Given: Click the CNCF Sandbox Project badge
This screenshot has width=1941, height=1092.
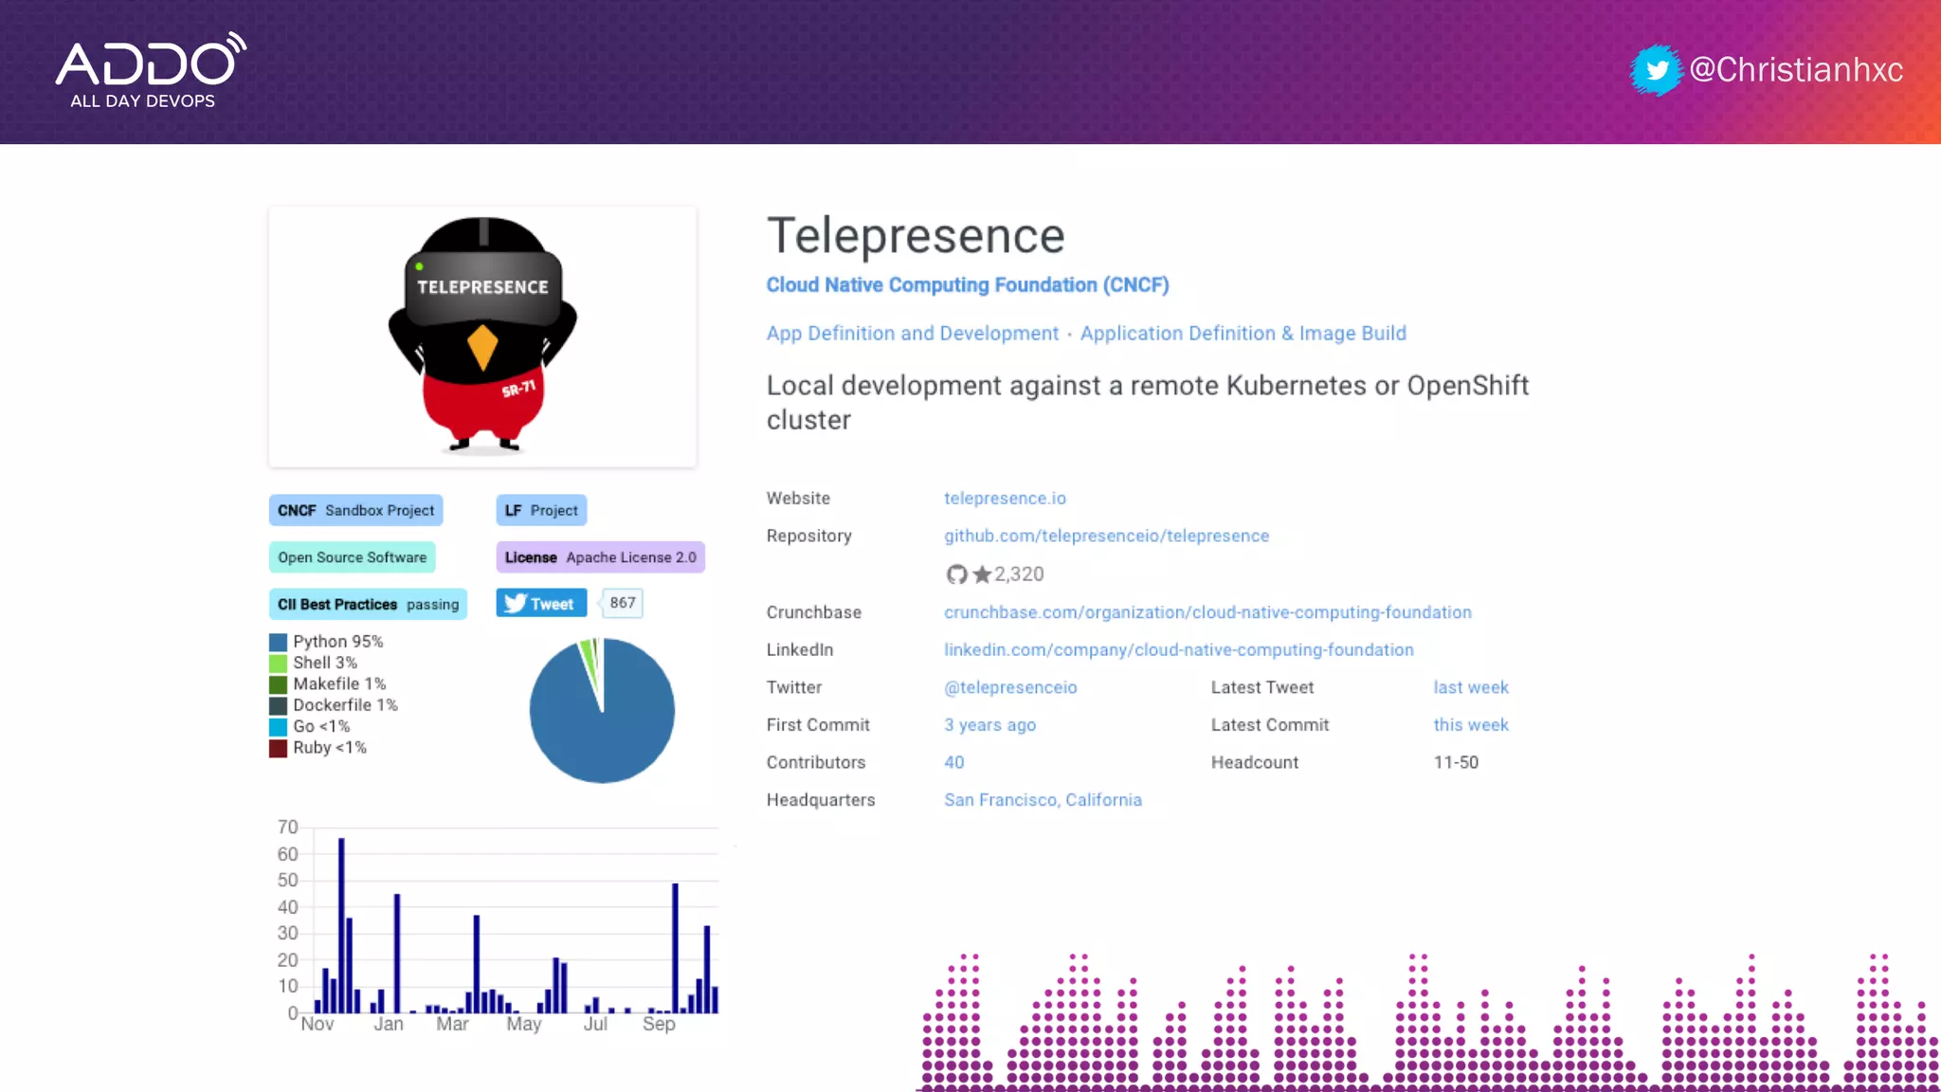Looking at the screenshot, I should tap(355, 510).
